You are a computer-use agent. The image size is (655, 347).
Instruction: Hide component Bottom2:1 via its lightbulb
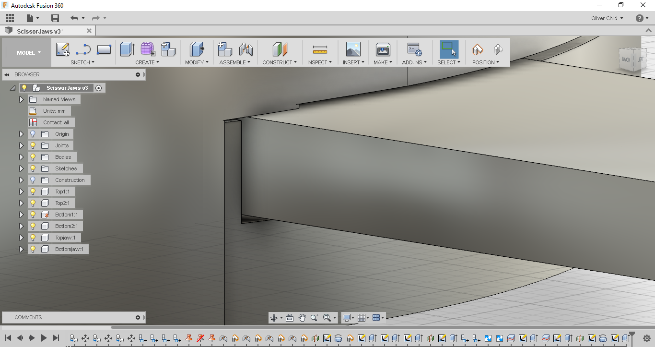(x=33, y=226)
